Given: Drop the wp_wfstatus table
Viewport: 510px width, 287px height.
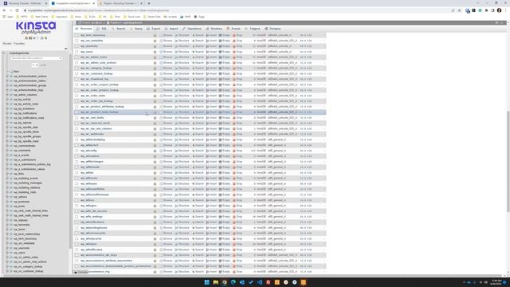Looking at the screenshot, I should [237, 244].
